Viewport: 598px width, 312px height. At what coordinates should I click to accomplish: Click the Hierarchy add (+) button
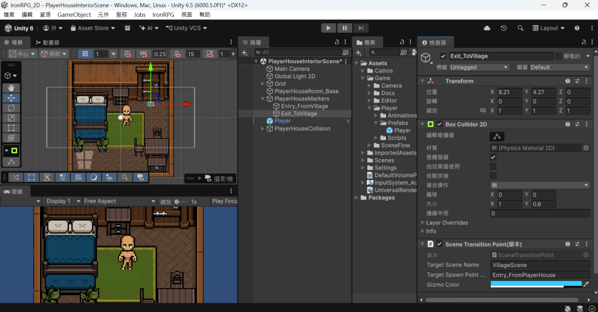(245, 52)
